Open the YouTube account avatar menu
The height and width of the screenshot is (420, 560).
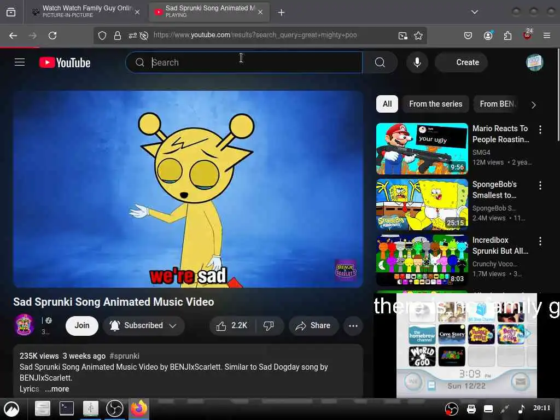coord(535,62)
